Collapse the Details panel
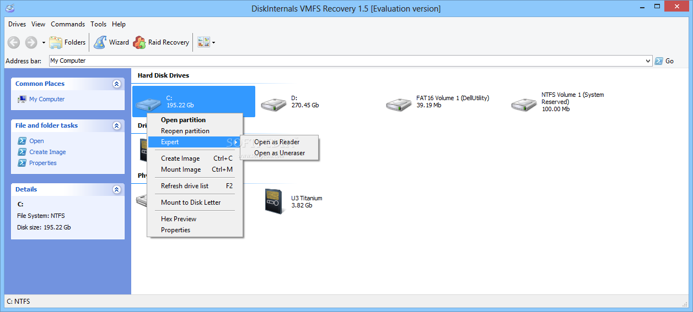The height and width of the screenshot is (312, 693). [x=116, y=189]
